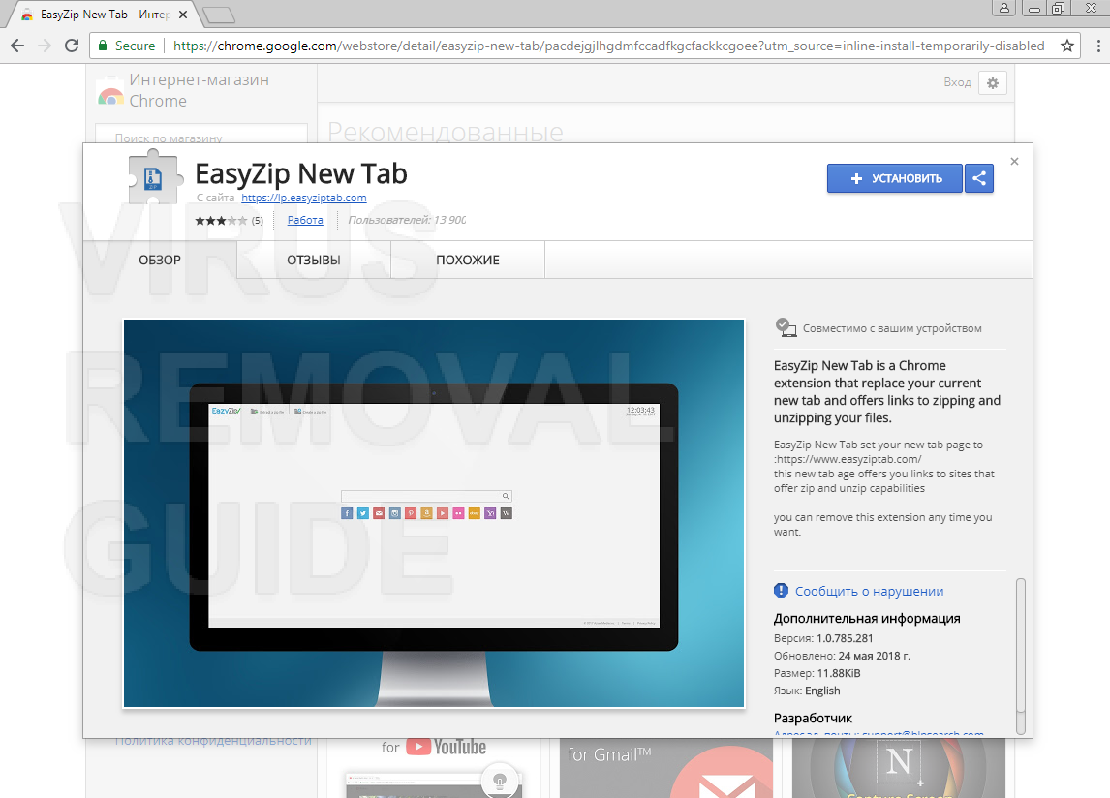
Task: Click the extension screenshot preview image
Action: [434, 513]
